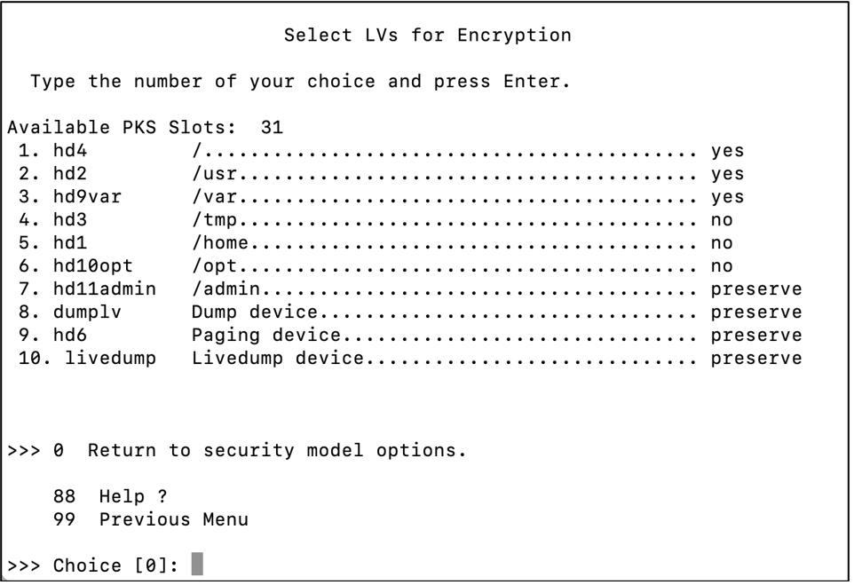Toggle the 'no' value for /home
Screen dimensions: 854x585
722,243
